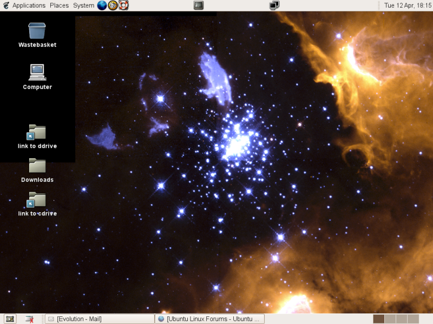Viewport: 433px width, 324px height.
Task: Switch to the first (dark) workspace
Action: coord(378,319)
